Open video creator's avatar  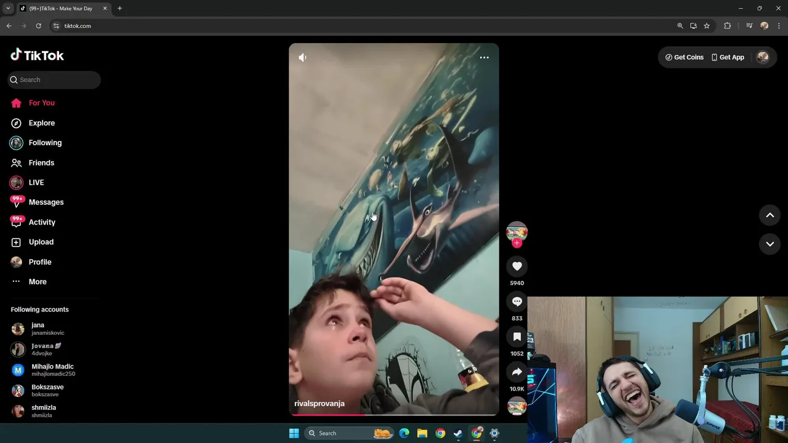(x=517, y=232)
